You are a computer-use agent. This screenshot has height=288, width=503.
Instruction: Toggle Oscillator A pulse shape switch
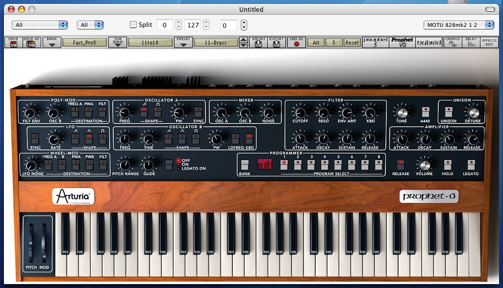(x=158, y=112)
